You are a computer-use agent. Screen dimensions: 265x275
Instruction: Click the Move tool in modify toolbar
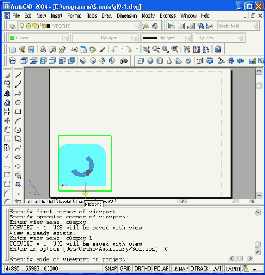pos(7,121)
